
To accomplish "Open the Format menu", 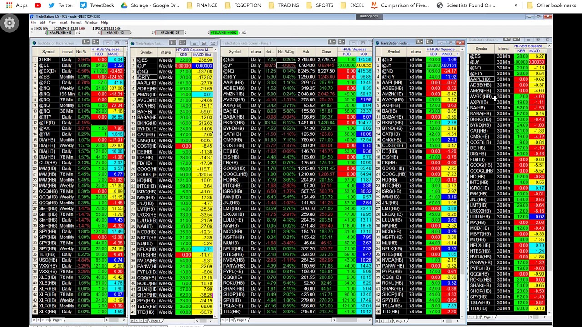I will (x=76, y=22).
